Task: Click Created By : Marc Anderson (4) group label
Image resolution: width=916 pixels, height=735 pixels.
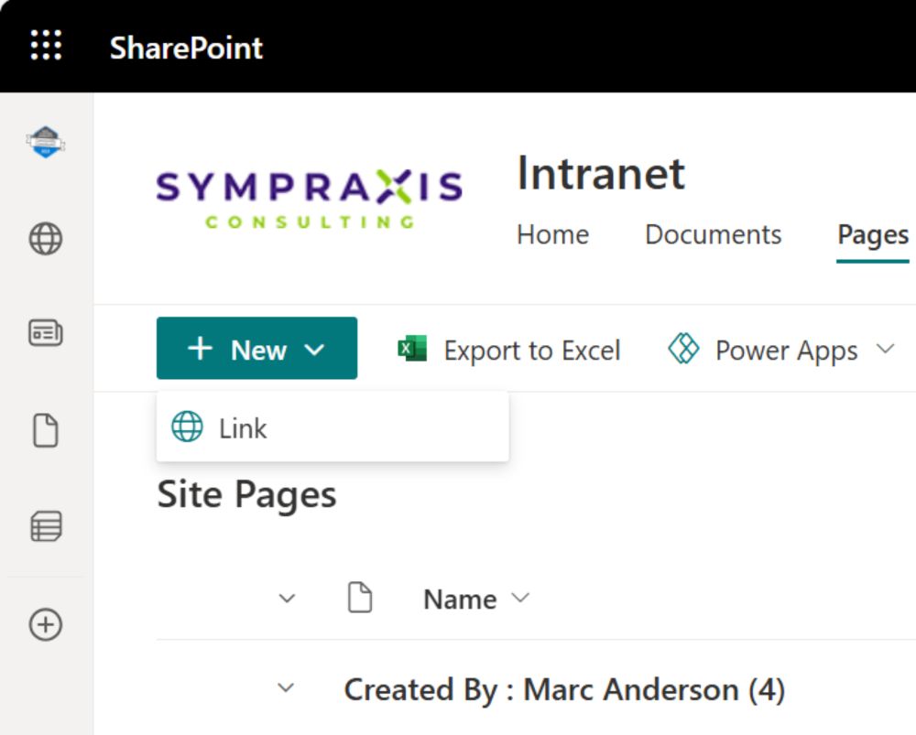Action: (564, 689)
